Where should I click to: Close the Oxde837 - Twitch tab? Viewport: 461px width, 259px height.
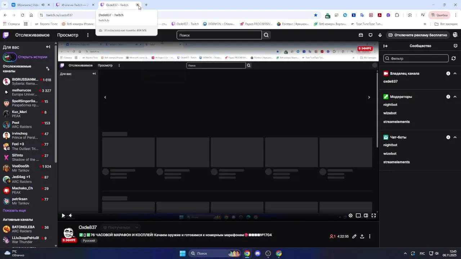(x=138, y=5)
